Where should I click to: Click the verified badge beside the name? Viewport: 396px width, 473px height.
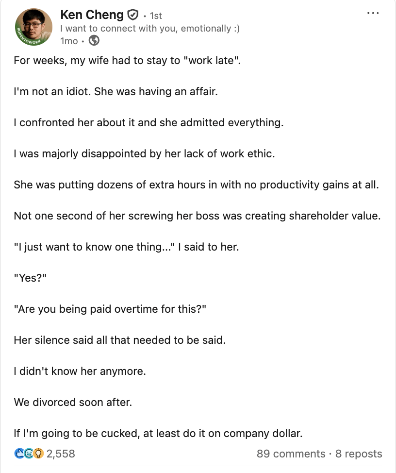point(132,15)
